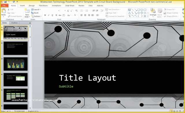Switch to the Transitions tab
Image resolution: width=185 pixels, height=113 pixels.
pyautogui.click(x=43, y=5)
